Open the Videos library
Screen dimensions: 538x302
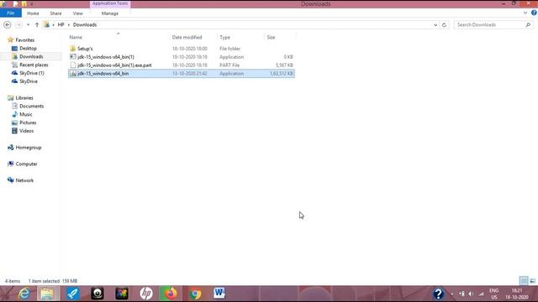(x=26, y=131)
